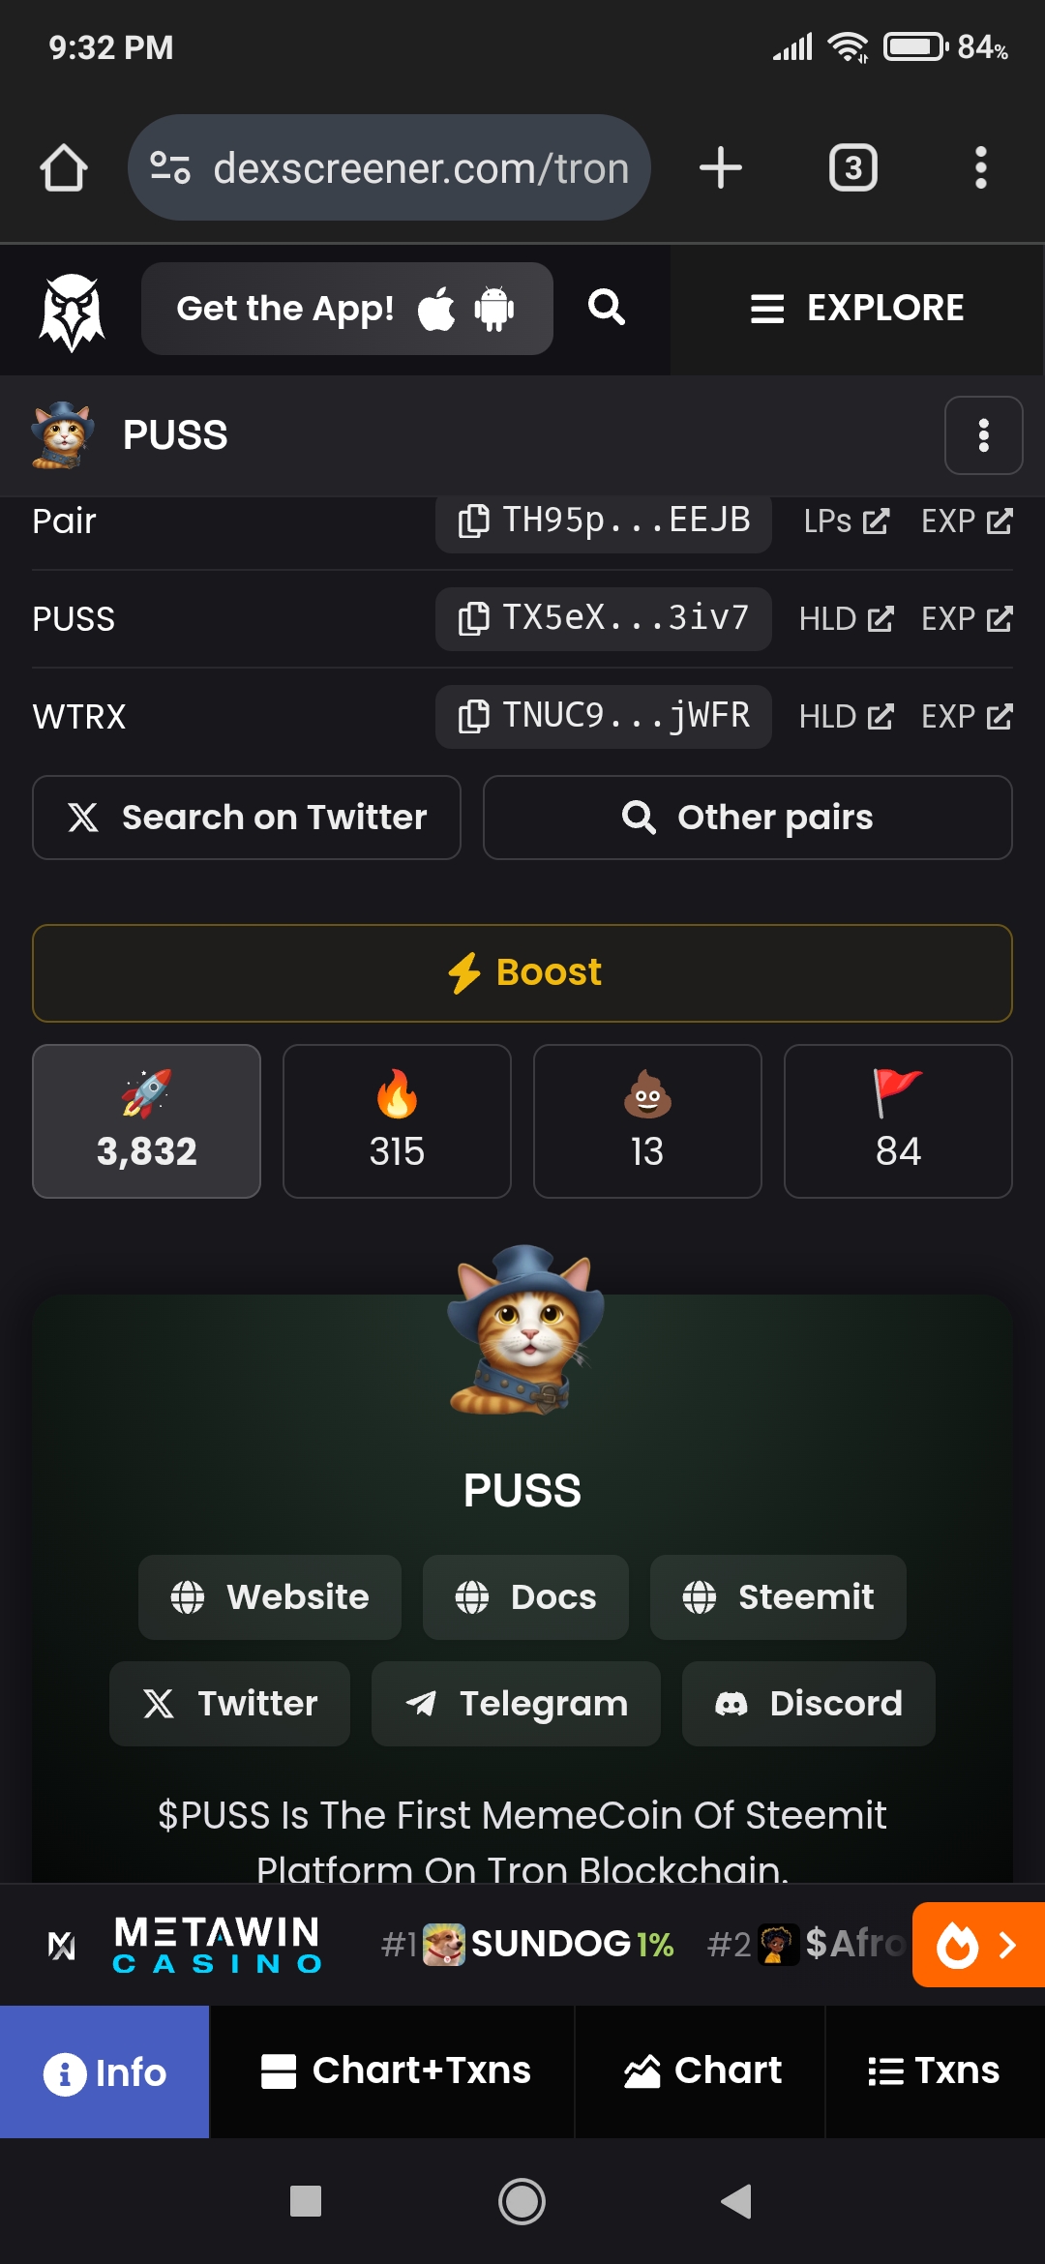The image size is (1045, 2264).
Task: Copy the Pair address TH95p...EEJB
Action: [603, 521]
